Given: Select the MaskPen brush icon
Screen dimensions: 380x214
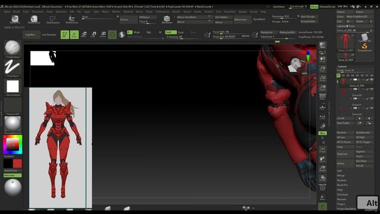Looking at the screenshot, I should click(15, 19).
